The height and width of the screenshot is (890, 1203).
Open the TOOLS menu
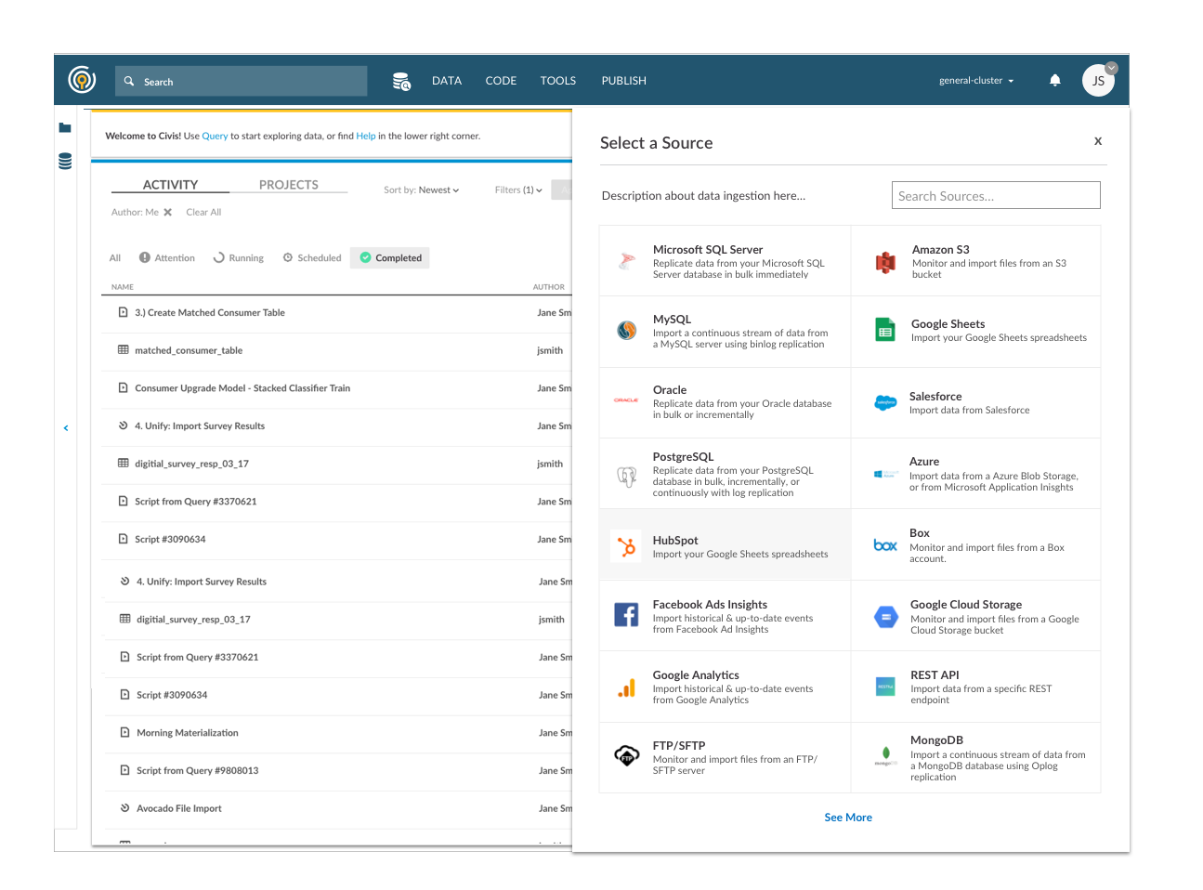pos(558,81)
